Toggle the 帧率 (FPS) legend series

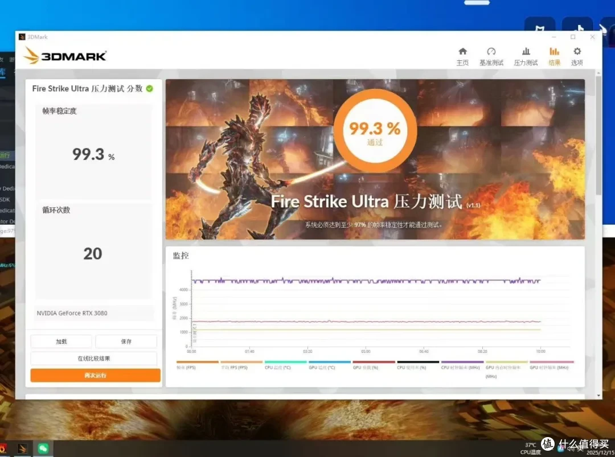click(x=197, y=365)
